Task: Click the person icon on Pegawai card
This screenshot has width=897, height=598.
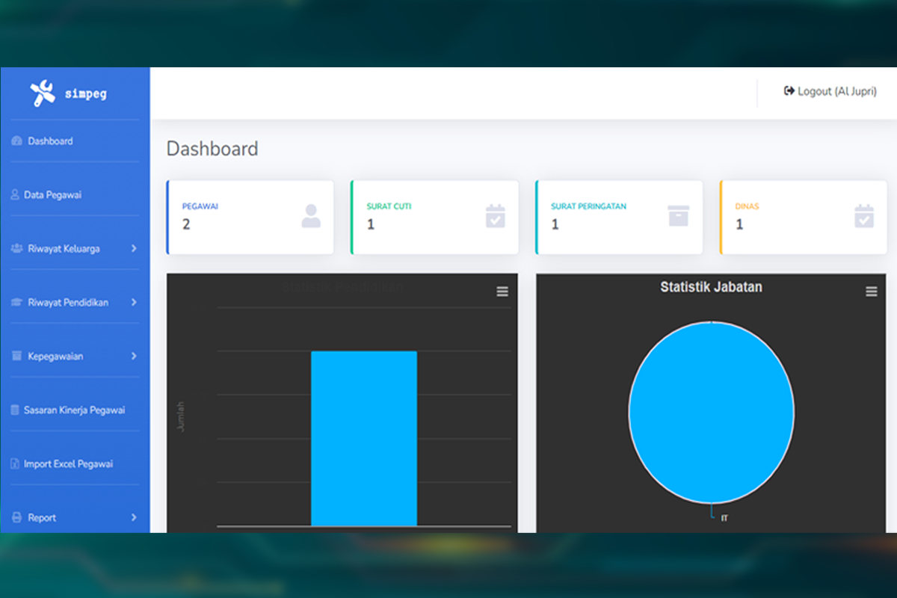Action: pos(311,217)
